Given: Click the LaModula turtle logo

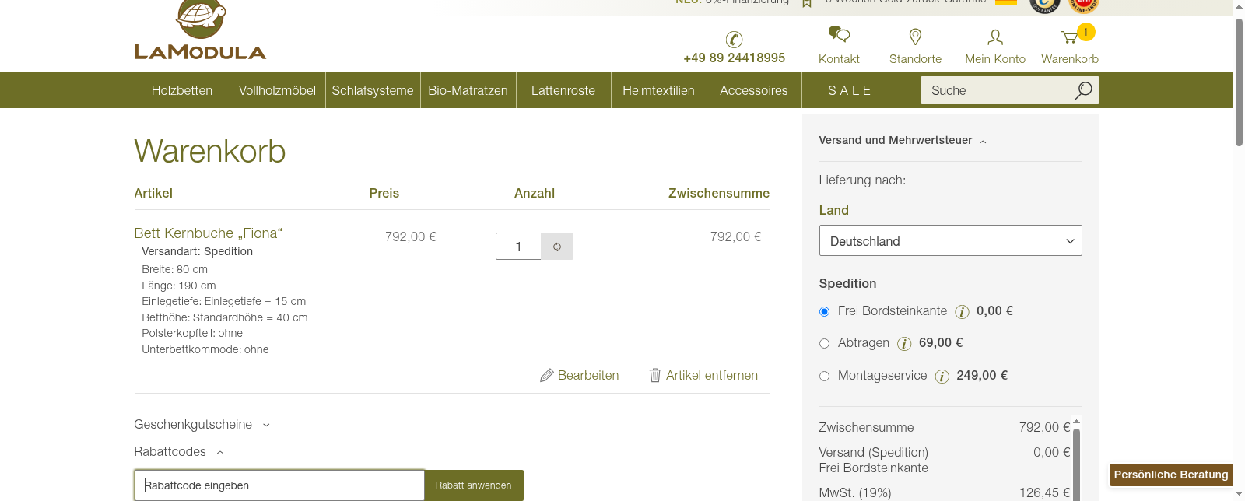Looking at the screenshot, I should click(x=201, y=30).
